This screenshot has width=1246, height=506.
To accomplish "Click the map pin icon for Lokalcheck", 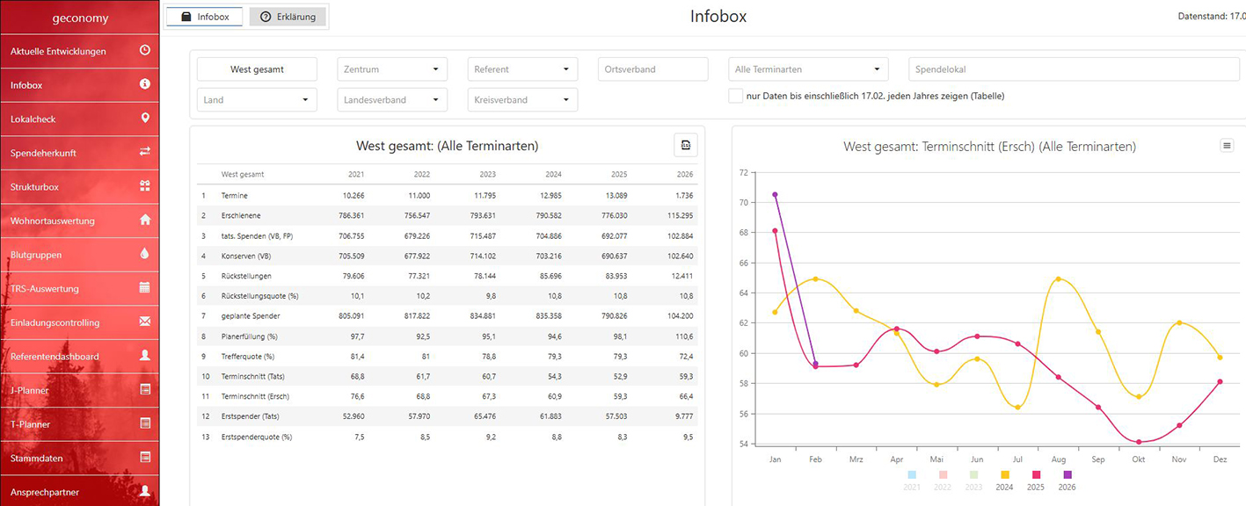I will (x=145, y=119).
